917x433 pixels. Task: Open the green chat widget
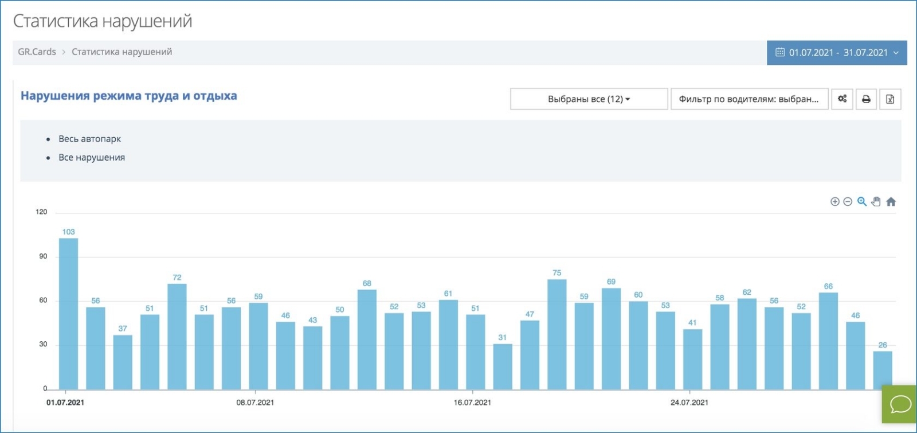(x=900, y=404)
